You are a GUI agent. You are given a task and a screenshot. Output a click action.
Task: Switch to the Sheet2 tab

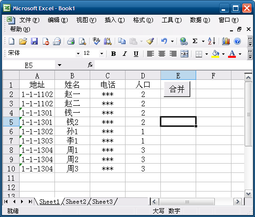[x=76, y=202]
